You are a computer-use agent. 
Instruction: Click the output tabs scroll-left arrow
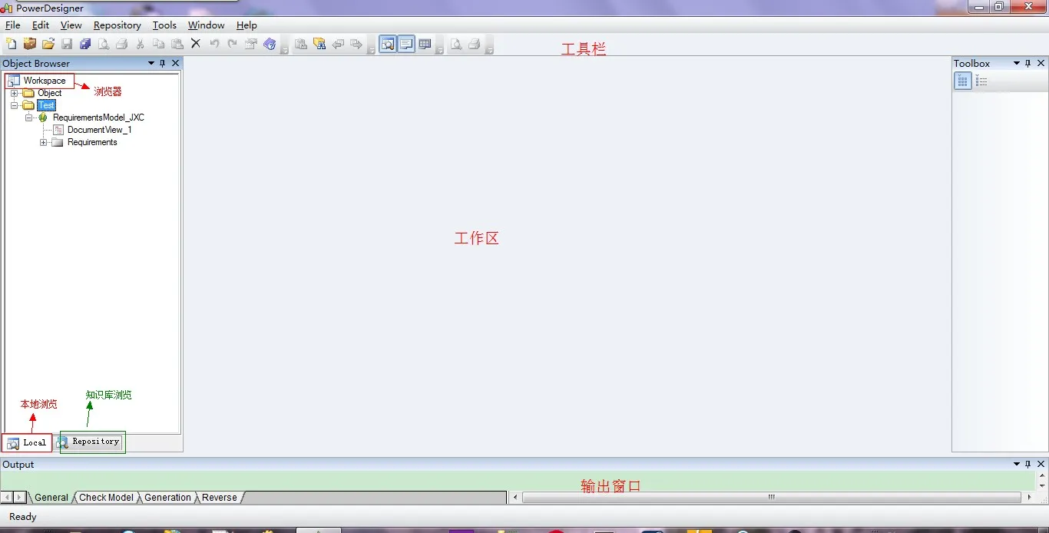click(7, 498)
